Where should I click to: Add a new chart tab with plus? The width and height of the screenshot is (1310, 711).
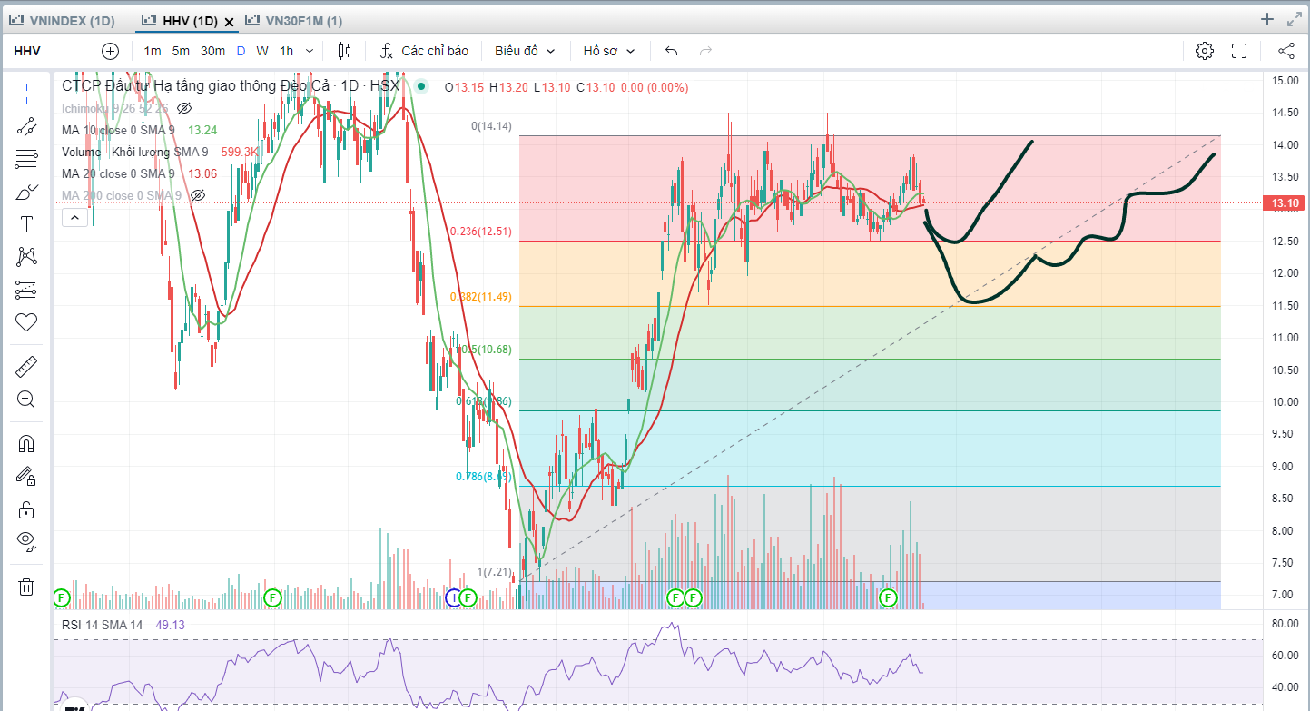point(1267,19)
